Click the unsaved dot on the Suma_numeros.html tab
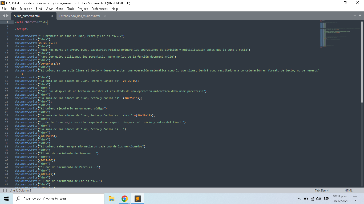The height and width of the screenshot is (204, 364). coord(52,16)
